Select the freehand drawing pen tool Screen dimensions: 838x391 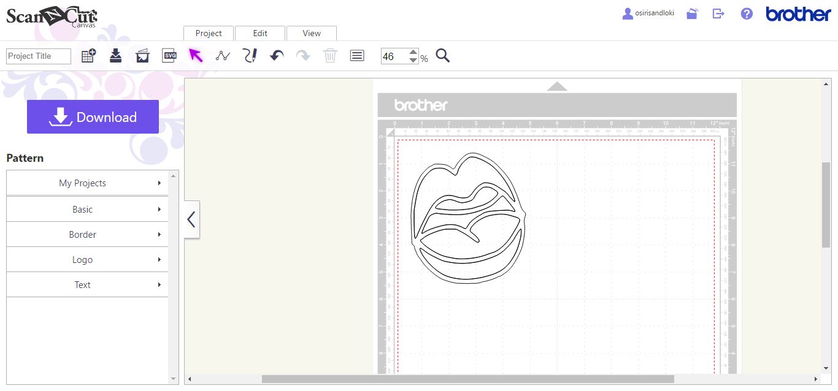(250, 55)
